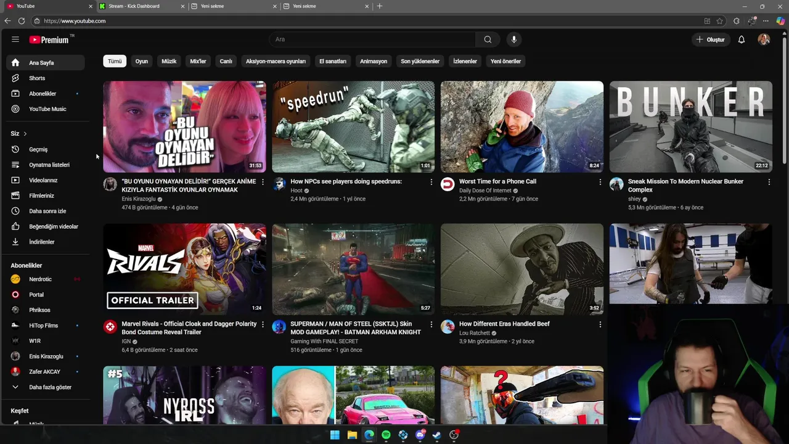Image resolution: width=789 pixels, height=444 pixels.
Task: Select the Canlı filter chip
Action: point(226,61)
